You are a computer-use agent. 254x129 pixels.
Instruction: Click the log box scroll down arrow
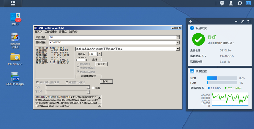tap(99, 105)
